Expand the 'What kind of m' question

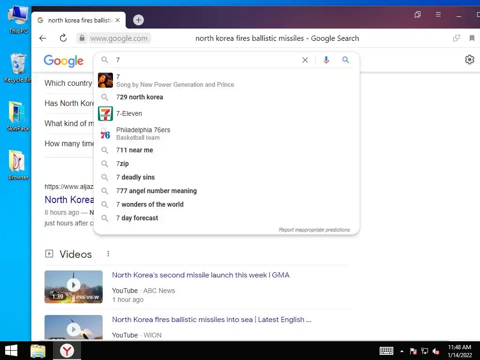point(69,123)
